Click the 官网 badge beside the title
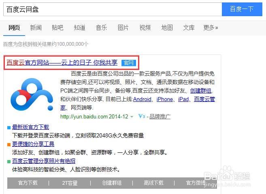266x194 pixels. point(129,63)
